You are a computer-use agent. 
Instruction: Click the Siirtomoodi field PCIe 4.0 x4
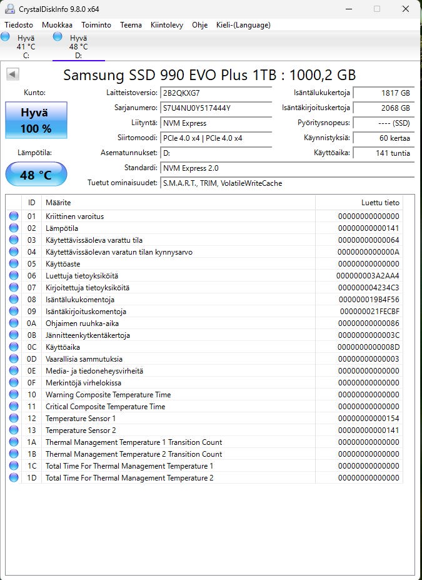pos(216,138)
